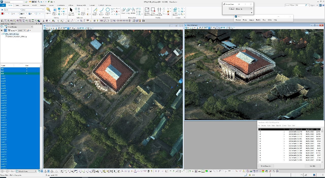Expand the View Display dropdown
Viewport: 325px width, 178px height.
pyautogui.click(x=20, y=27)
